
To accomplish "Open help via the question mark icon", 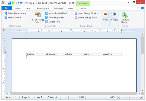I will point(142,8).
